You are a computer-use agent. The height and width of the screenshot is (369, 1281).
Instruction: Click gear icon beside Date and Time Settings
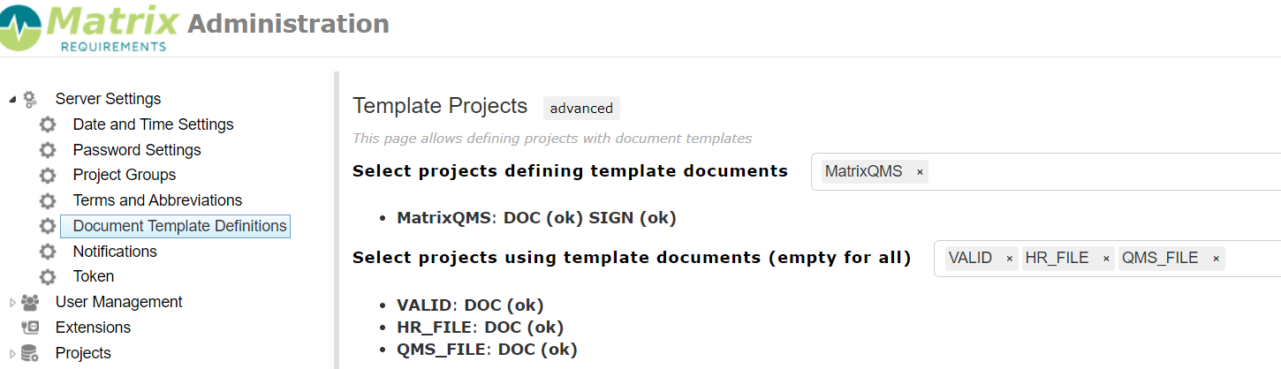coord(48,124)
